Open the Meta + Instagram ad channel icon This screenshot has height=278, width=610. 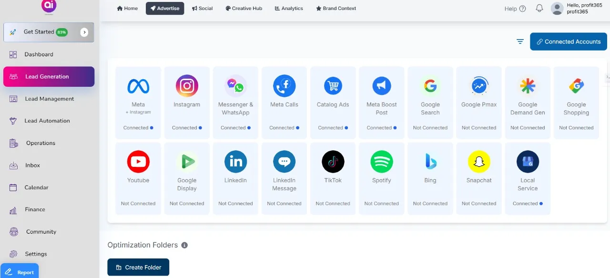(138, 86)
